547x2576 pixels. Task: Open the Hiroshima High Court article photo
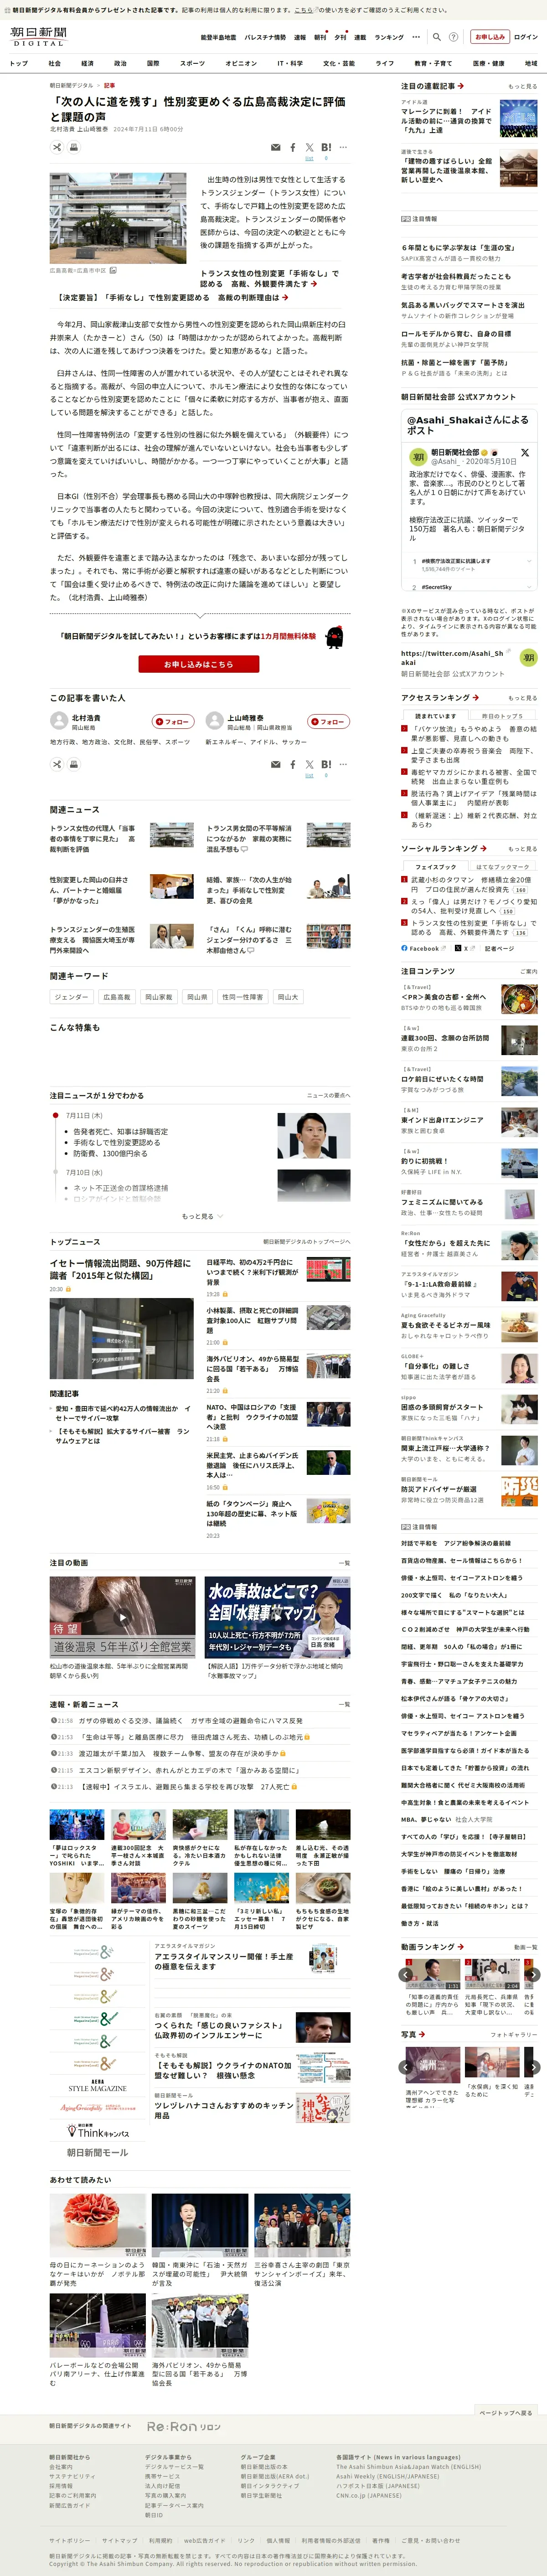118,218
